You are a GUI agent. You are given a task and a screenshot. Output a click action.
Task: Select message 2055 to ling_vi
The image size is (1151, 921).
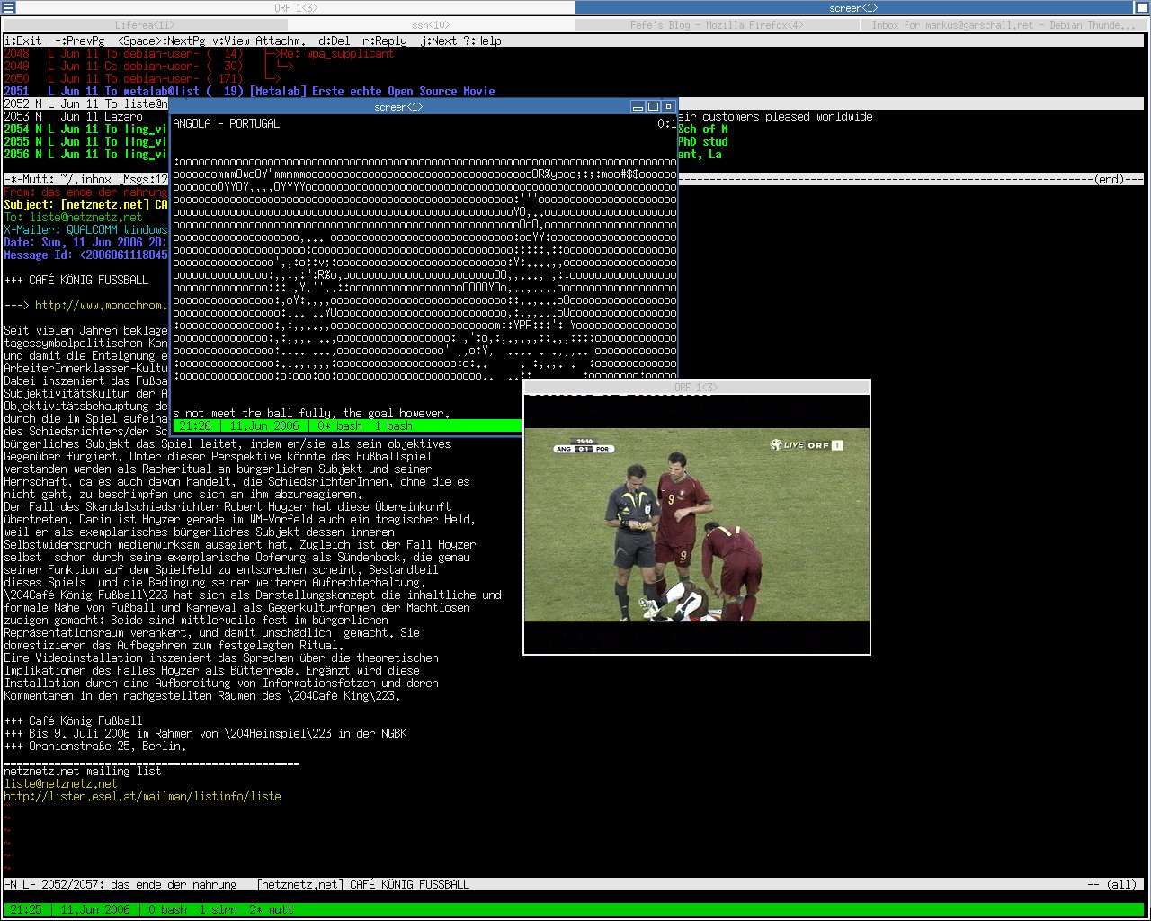click(86, 141)
